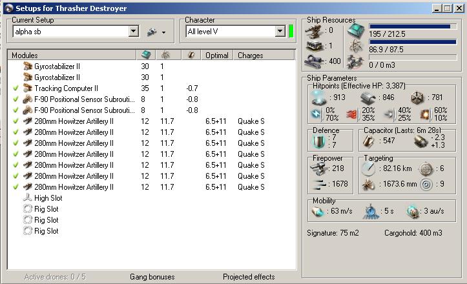467x284 pixels.
Task: Click the Firepower turret DPS icon showing 218
Action: [x=318, y=169]
